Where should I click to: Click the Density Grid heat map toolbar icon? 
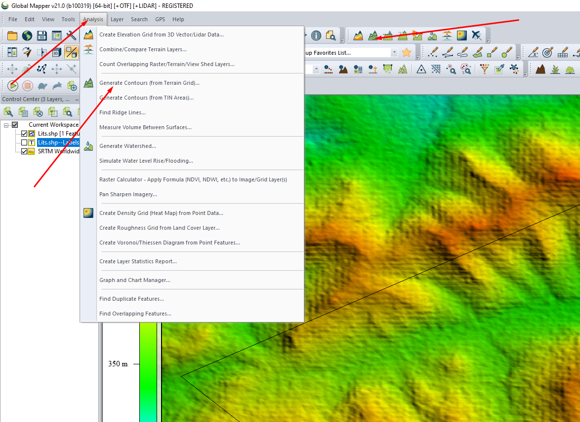click(461, 35)
